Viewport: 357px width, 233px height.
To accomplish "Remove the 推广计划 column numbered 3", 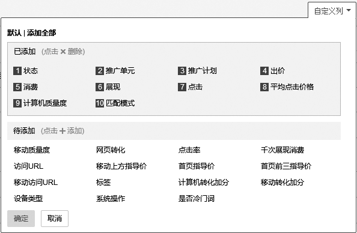I will pyautogui.click(x=197, y=71).
